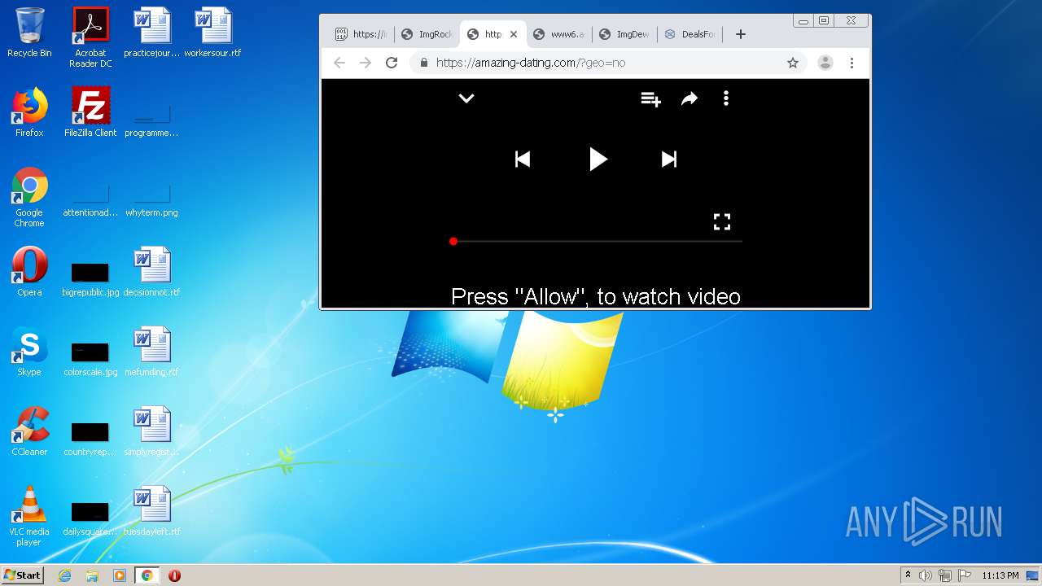Click the red progress bar handle
1042x586 pixels.
coord(453,241)
